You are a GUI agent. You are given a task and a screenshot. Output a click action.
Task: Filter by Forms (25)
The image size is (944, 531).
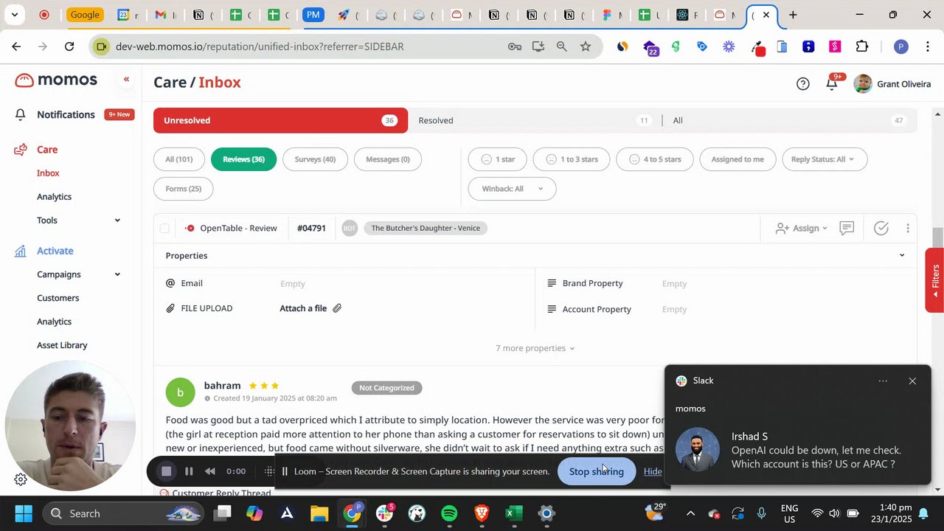click(184, 189)
